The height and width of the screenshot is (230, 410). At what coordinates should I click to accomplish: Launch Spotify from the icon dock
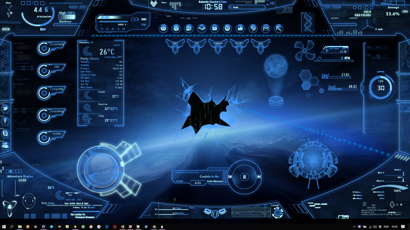tap(227, 28)
